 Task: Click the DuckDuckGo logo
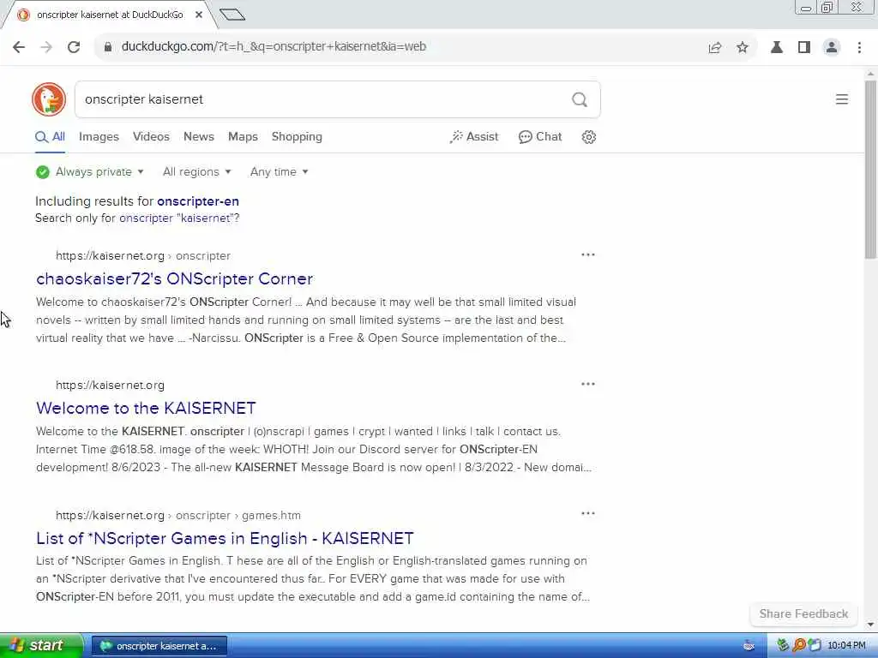tap(49, 99)
